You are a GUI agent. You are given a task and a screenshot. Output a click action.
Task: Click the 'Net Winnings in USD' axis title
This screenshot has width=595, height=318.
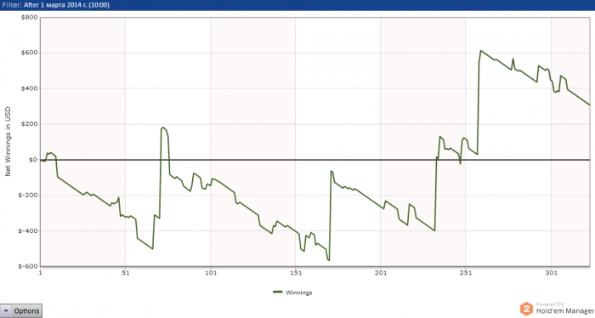(x=8, y=141)
